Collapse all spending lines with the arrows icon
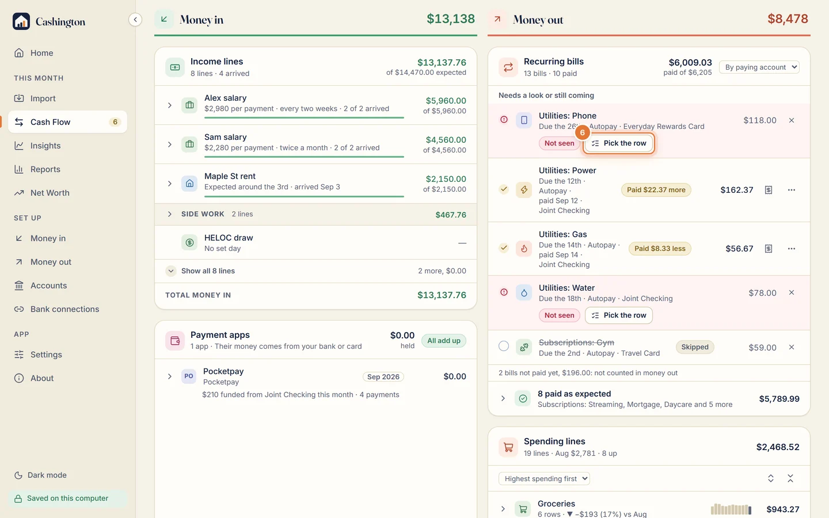This screenshot has height=518, width=829. click(790, 478)
